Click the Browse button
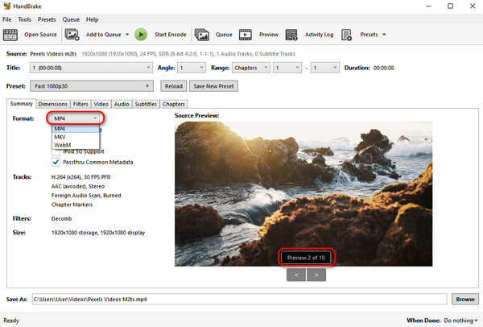The height and width of the screenshot is (327, 483). tap(465, 299)
